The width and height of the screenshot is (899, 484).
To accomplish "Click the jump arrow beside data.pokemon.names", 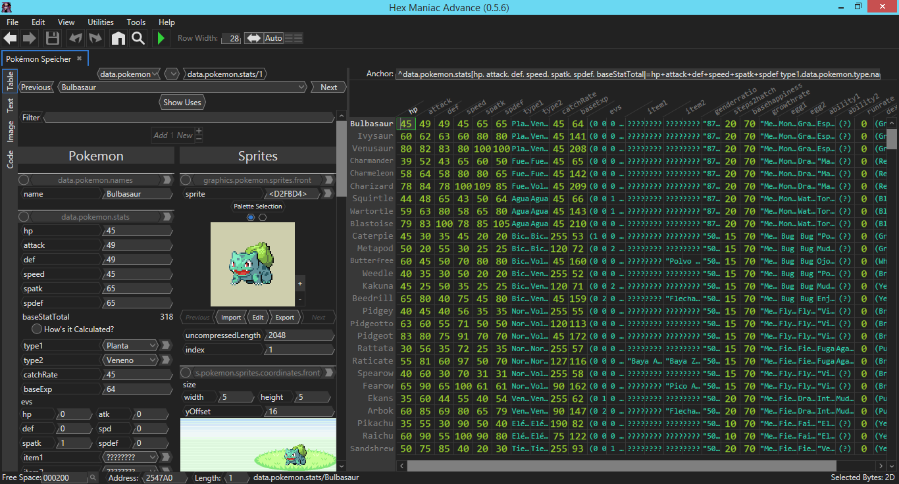I will tap(167, 180).
